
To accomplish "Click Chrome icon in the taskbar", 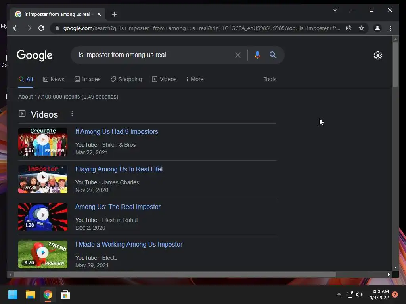I will 48,294.
